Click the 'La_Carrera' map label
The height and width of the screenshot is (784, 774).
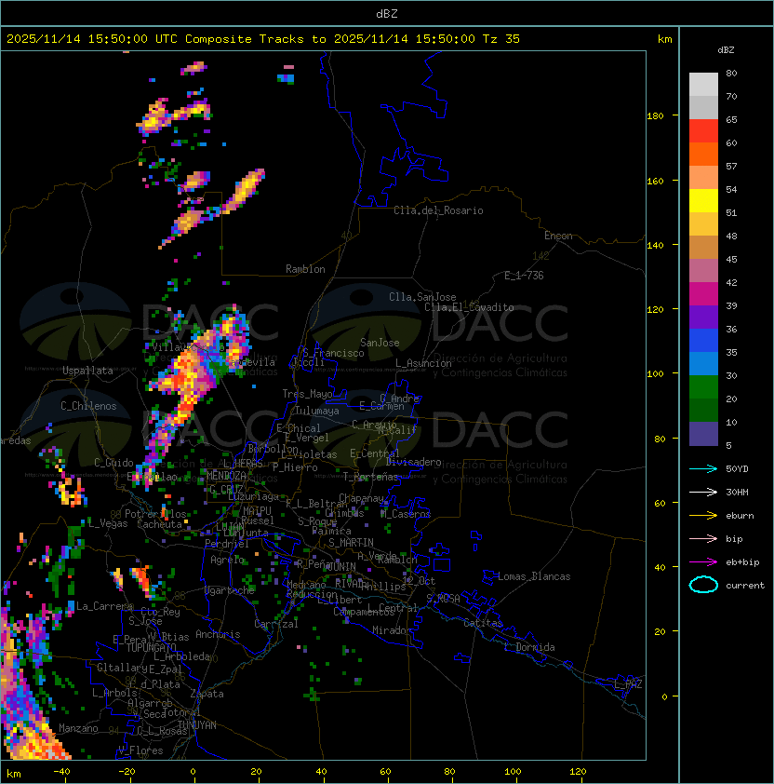tap(104, 606)
